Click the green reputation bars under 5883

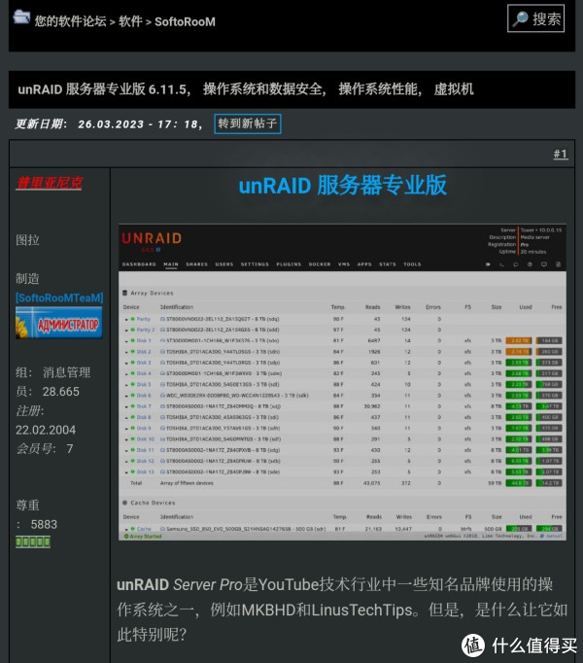coord(32,541)
